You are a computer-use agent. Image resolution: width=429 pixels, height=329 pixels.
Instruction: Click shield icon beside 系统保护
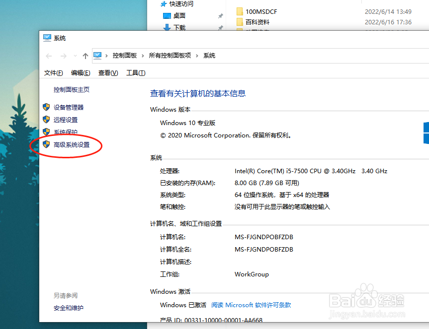[x=46, y=132]
